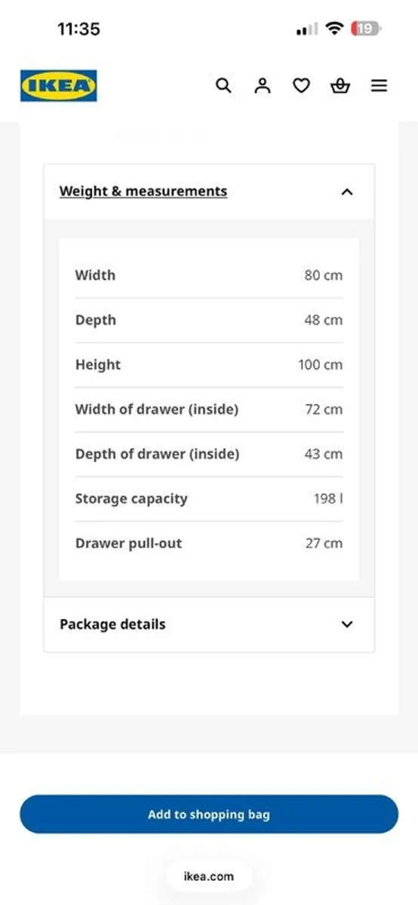Tap the battery indicator in status bar
418x905 pixels.
pos(367,29)
